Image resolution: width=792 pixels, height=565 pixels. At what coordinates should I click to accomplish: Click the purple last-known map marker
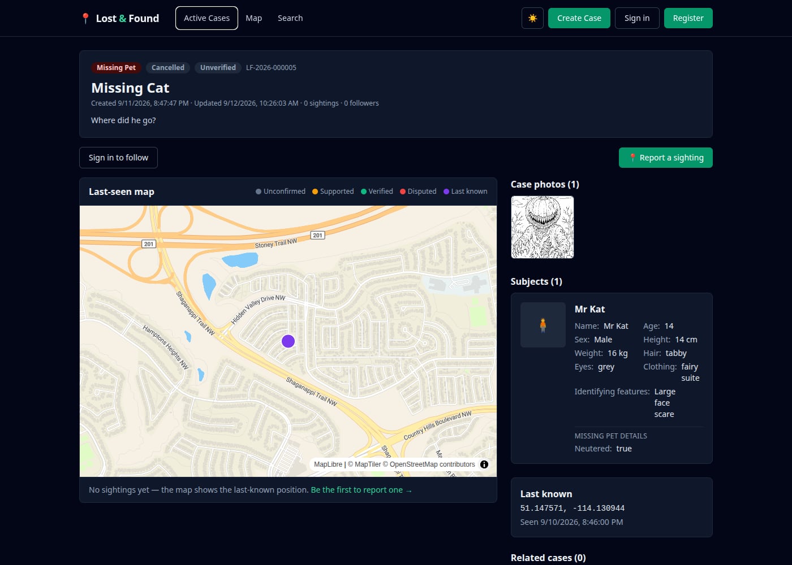288,341
